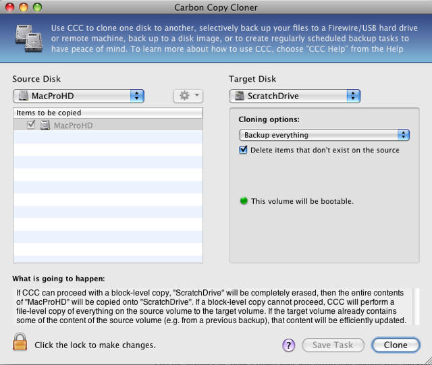Click the window resize grip corner
Screen dimensions: 432x365
coord(428,360)
